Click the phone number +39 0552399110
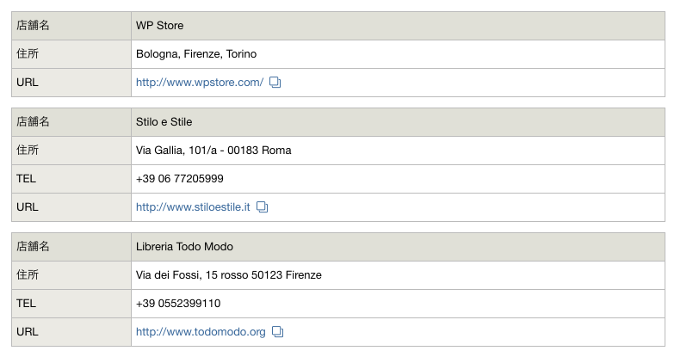This screenshot has height=357, width=699. click(x=178, y=304)
